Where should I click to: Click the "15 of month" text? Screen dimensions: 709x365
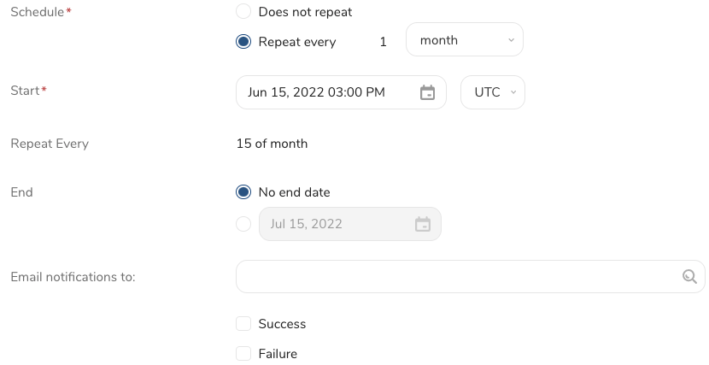coord(272,144)
